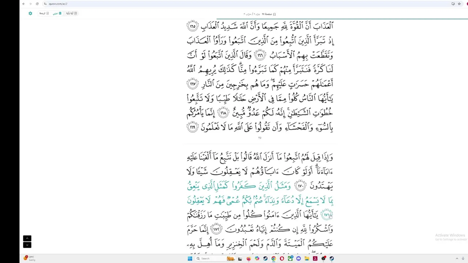Viewport: 468px width, 263px height.
Task: Click verse marker 168
Action: [223, 113]
